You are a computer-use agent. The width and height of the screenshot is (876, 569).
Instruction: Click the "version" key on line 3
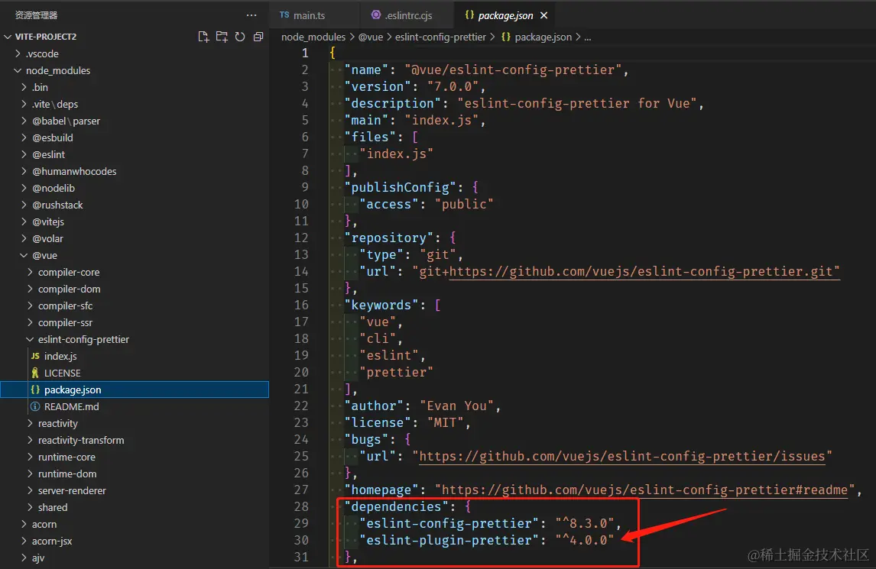378,86
